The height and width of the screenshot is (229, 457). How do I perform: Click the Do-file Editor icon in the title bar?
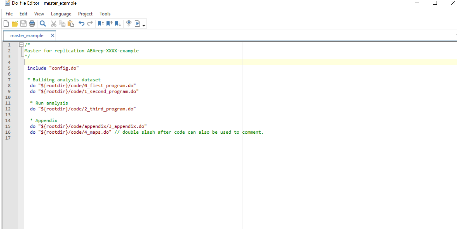[x=7, y=3]
